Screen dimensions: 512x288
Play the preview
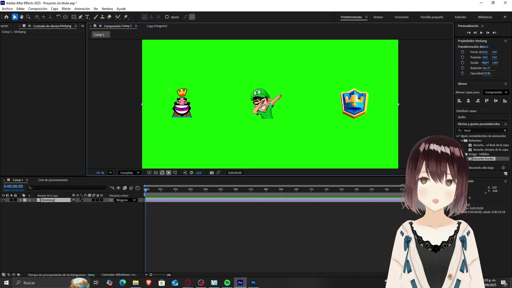[x=481, y=33]
